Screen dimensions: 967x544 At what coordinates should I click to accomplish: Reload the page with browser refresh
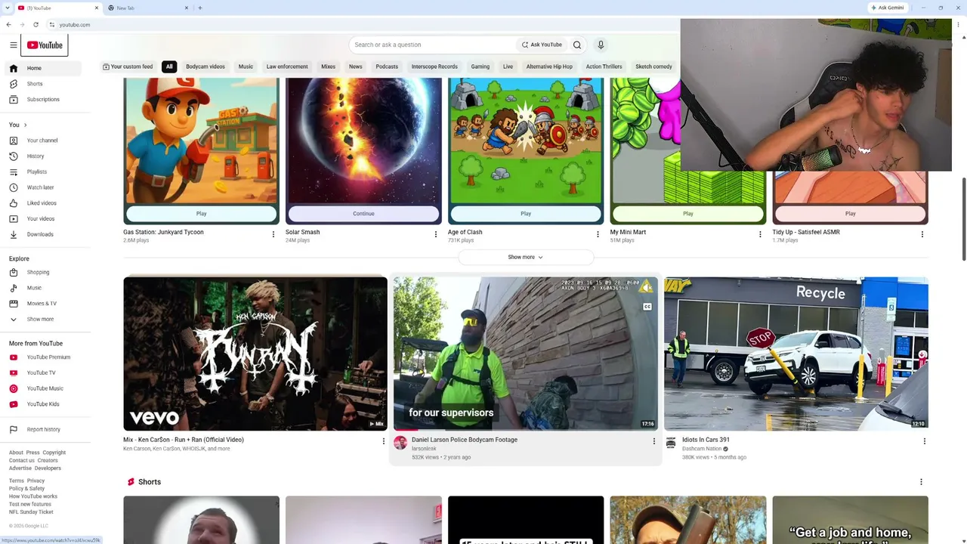(36, 25)
